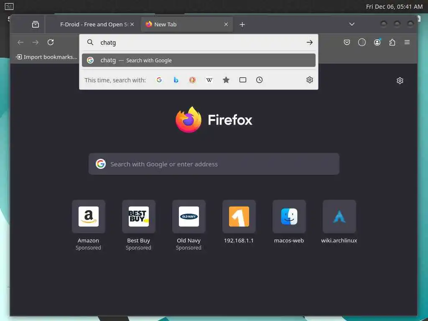Open Firefox account menu
Image resolution: width=428 pixels, height=321 pixels.
click(x=377, y=42)
